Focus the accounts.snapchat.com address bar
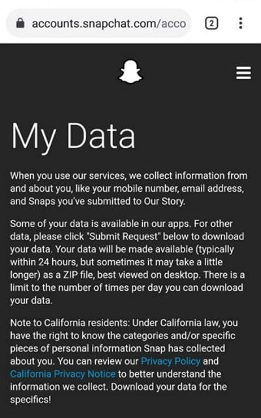 pyautogui.click(x=99, y=23)
